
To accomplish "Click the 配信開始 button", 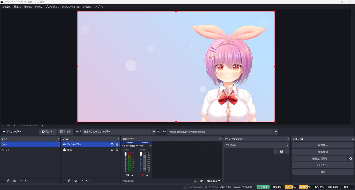I will coord(323,145).
